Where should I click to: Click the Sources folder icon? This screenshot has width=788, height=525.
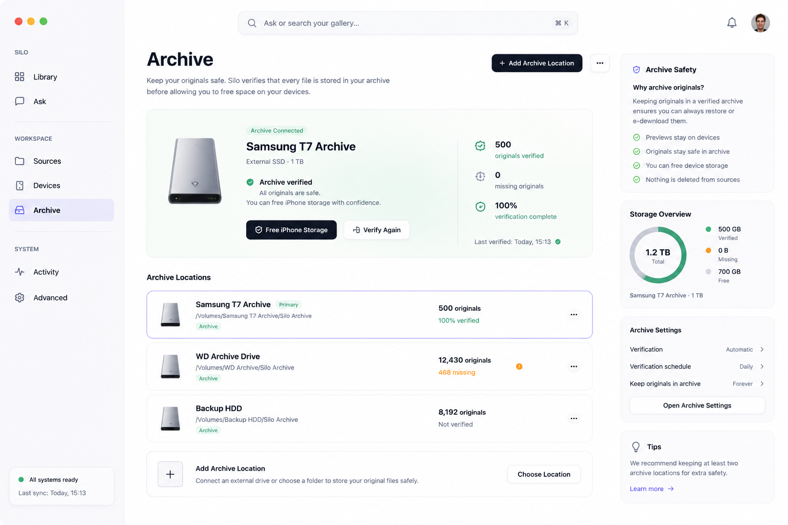(19, 161)
